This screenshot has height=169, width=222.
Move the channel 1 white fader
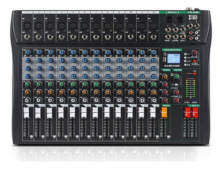coord(27,113)
